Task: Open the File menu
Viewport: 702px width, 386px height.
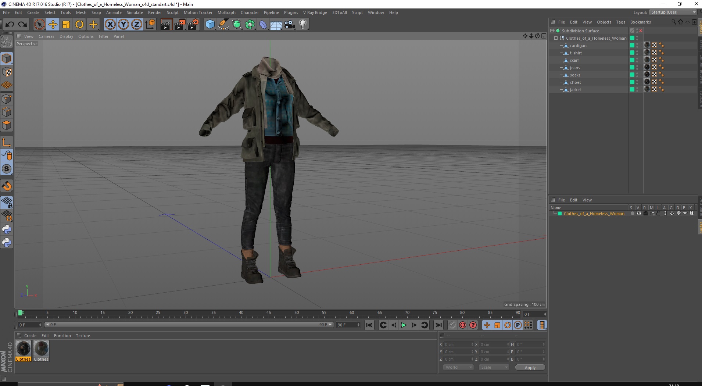Action: (6, 12)
